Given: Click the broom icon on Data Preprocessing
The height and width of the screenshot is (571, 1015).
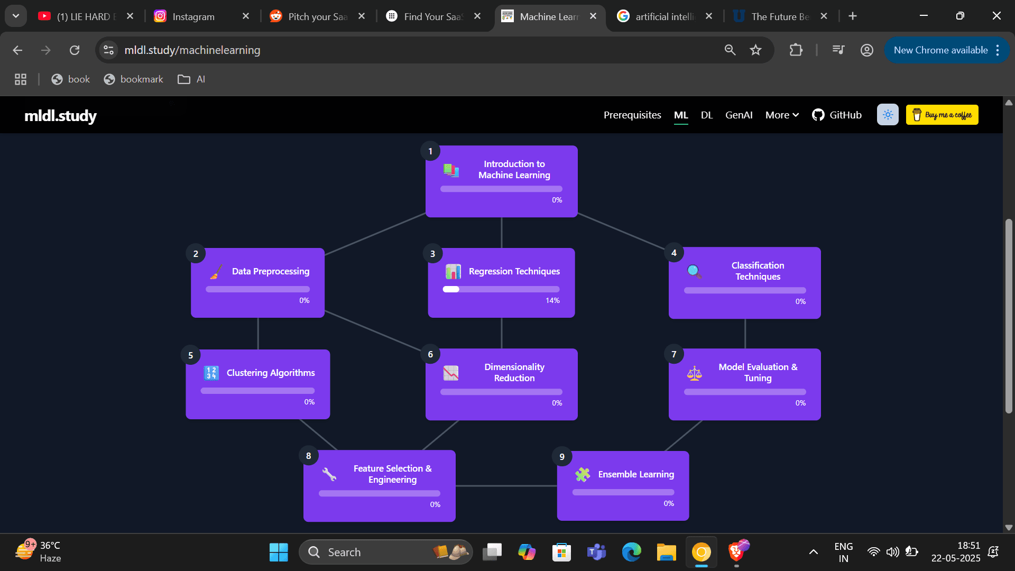Looking at the screenshot, I should [x=216, y=271].
